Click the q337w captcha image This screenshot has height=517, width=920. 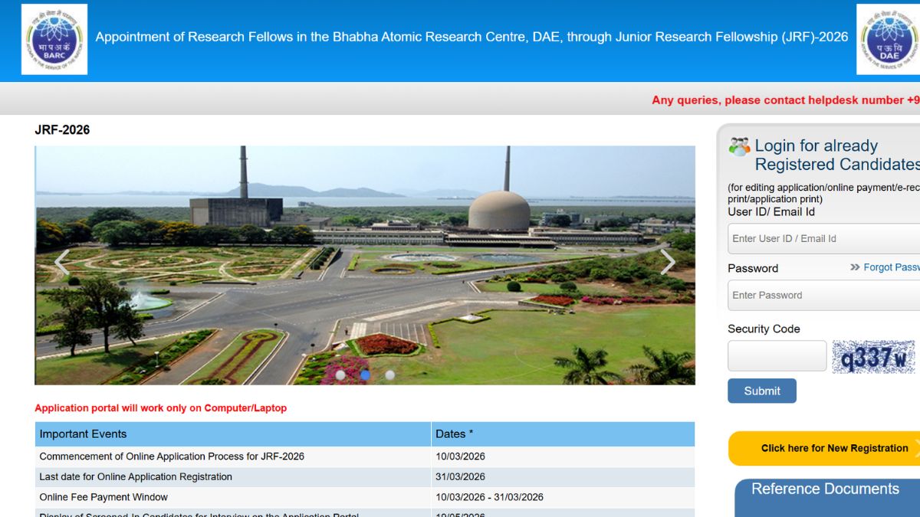(x=873, y=357)
